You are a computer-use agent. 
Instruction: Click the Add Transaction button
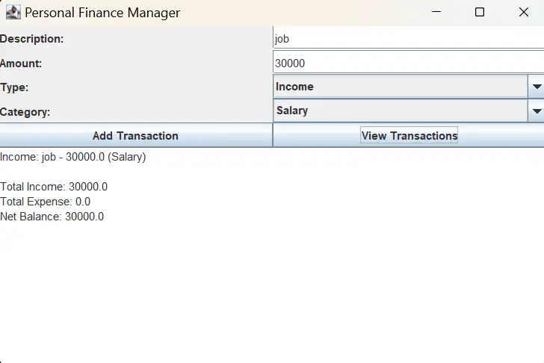click(x=136, y=135)
